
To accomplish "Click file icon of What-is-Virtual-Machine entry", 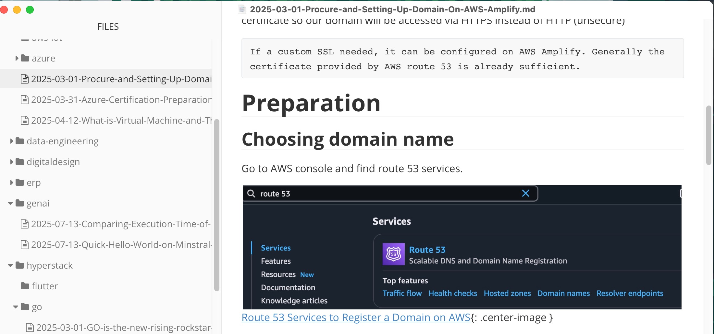I will 25,120.
